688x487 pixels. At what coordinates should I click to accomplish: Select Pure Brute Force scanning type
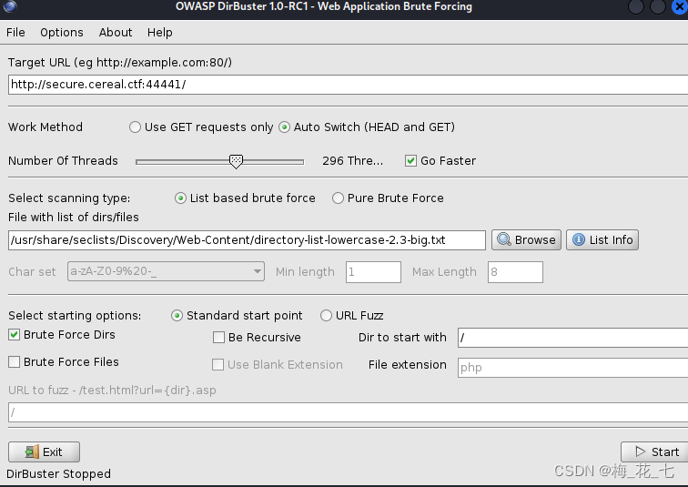click(388, 198)
